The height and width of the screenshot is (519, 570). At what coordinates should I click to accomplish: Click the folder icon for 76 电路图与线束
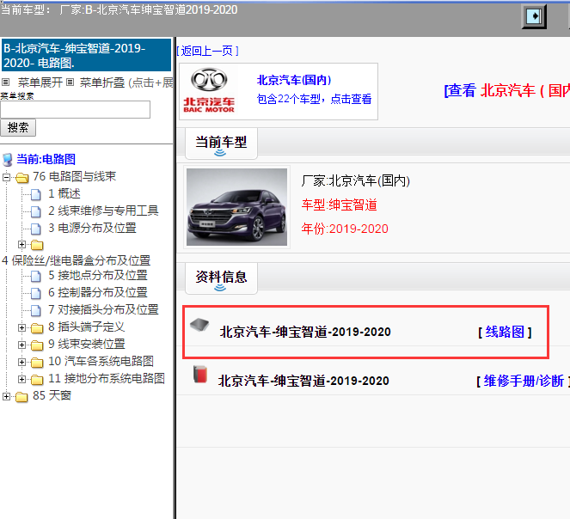point(21,177)
